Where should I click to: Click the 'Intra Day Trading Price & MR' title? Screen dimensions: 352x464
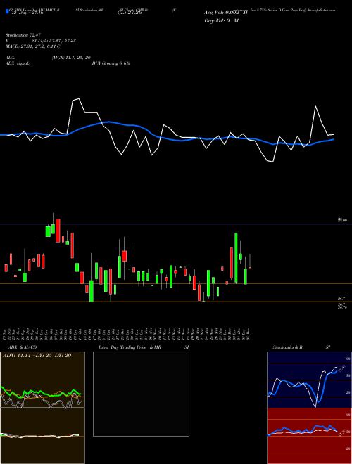coord(130,347)
